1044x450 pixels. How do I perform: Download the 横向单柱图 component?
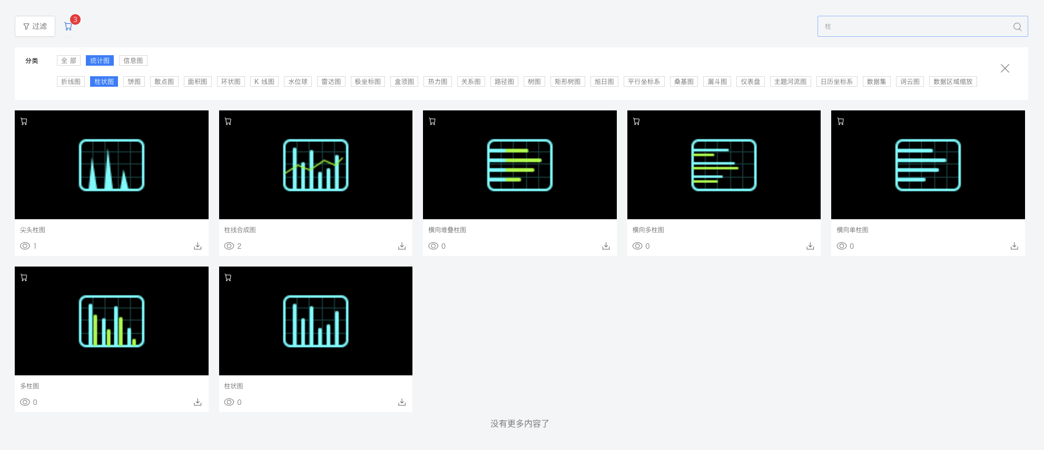(1014, 246)
